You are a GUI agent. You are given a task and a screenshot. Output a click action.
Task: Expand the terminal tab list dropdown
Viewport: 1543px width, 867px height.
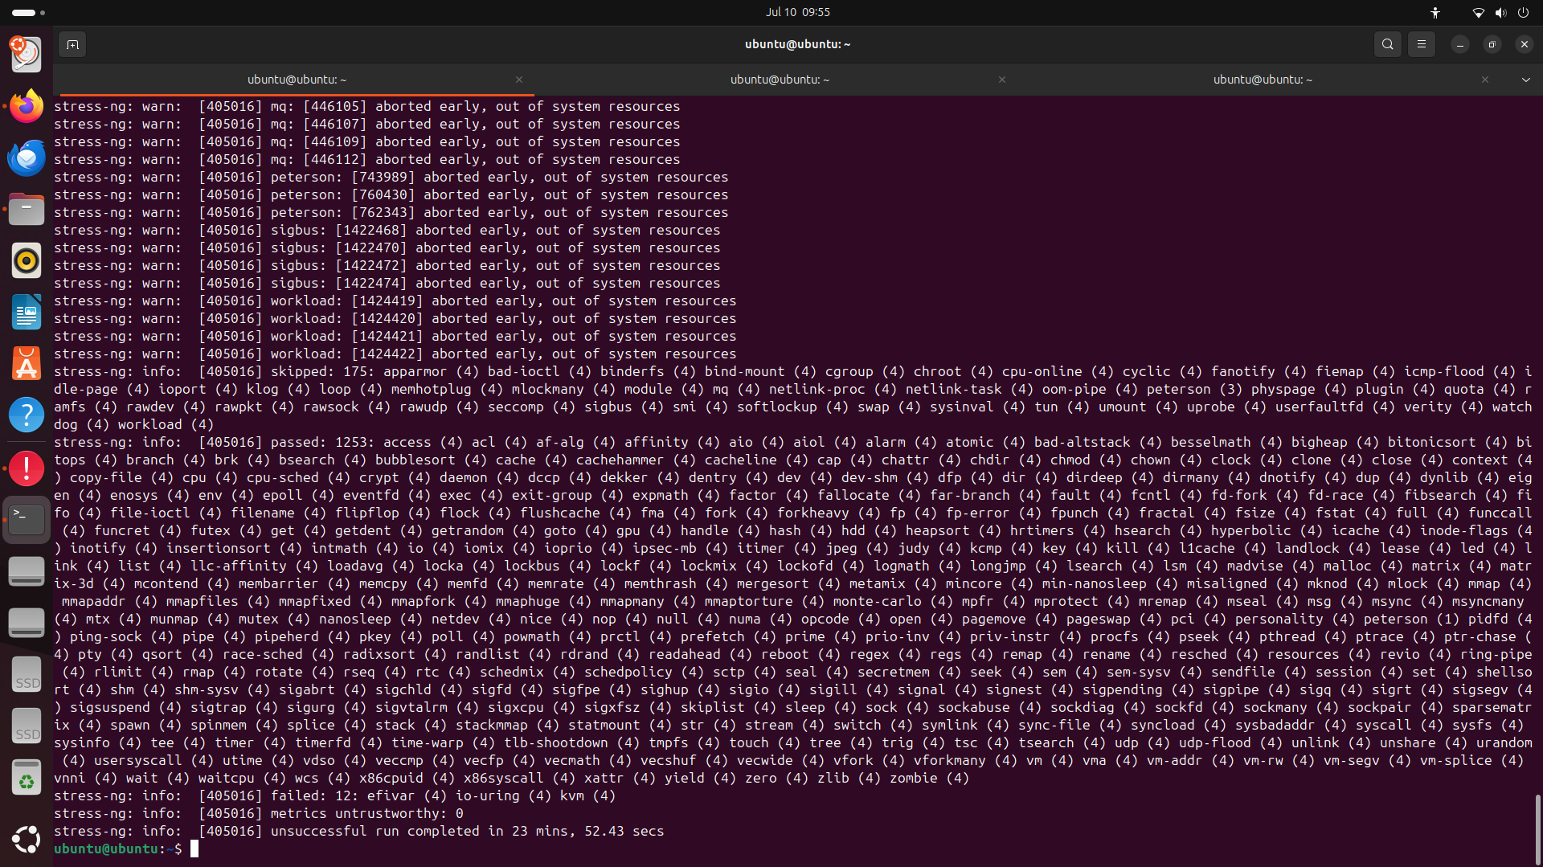[1525, 80]
